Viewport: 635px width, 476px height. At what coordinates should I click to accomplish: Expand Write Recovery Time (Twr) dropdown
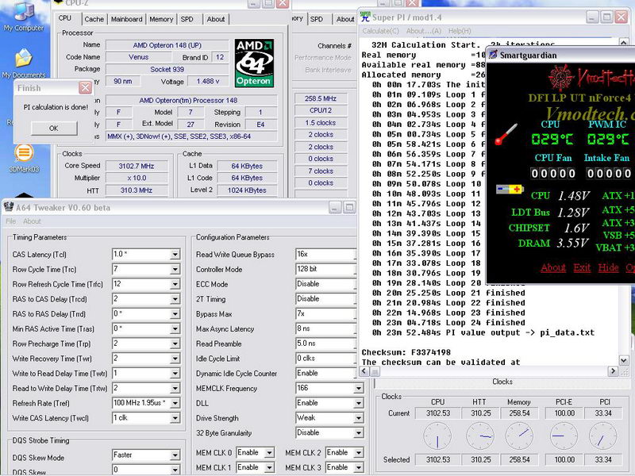coord(175,359)
